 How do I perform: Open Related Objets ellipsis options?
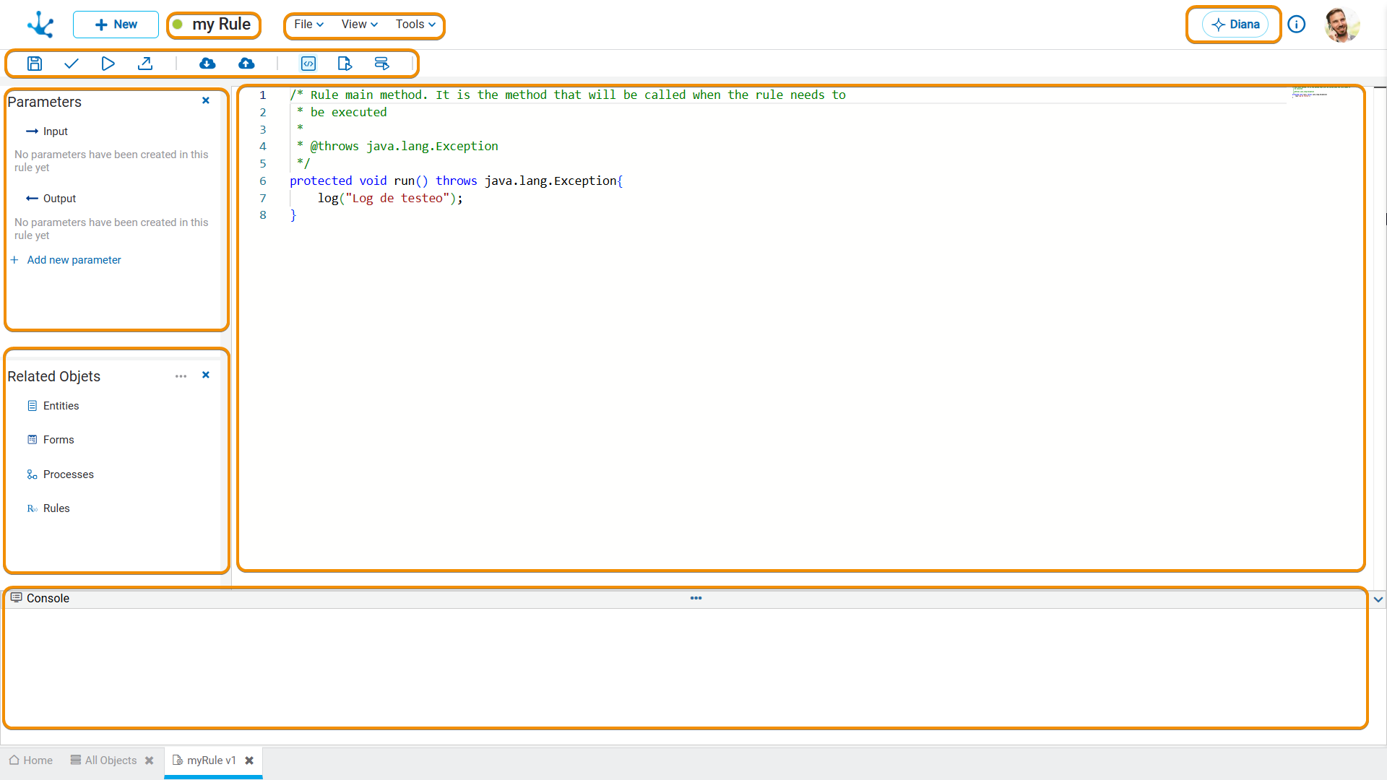point(181,376)
